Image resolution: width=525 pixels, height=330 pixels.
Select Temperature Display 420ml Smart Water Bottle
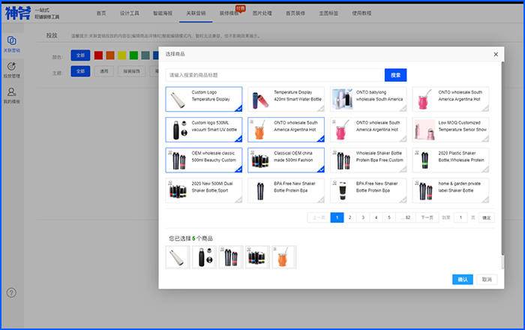tap(286, 99)
